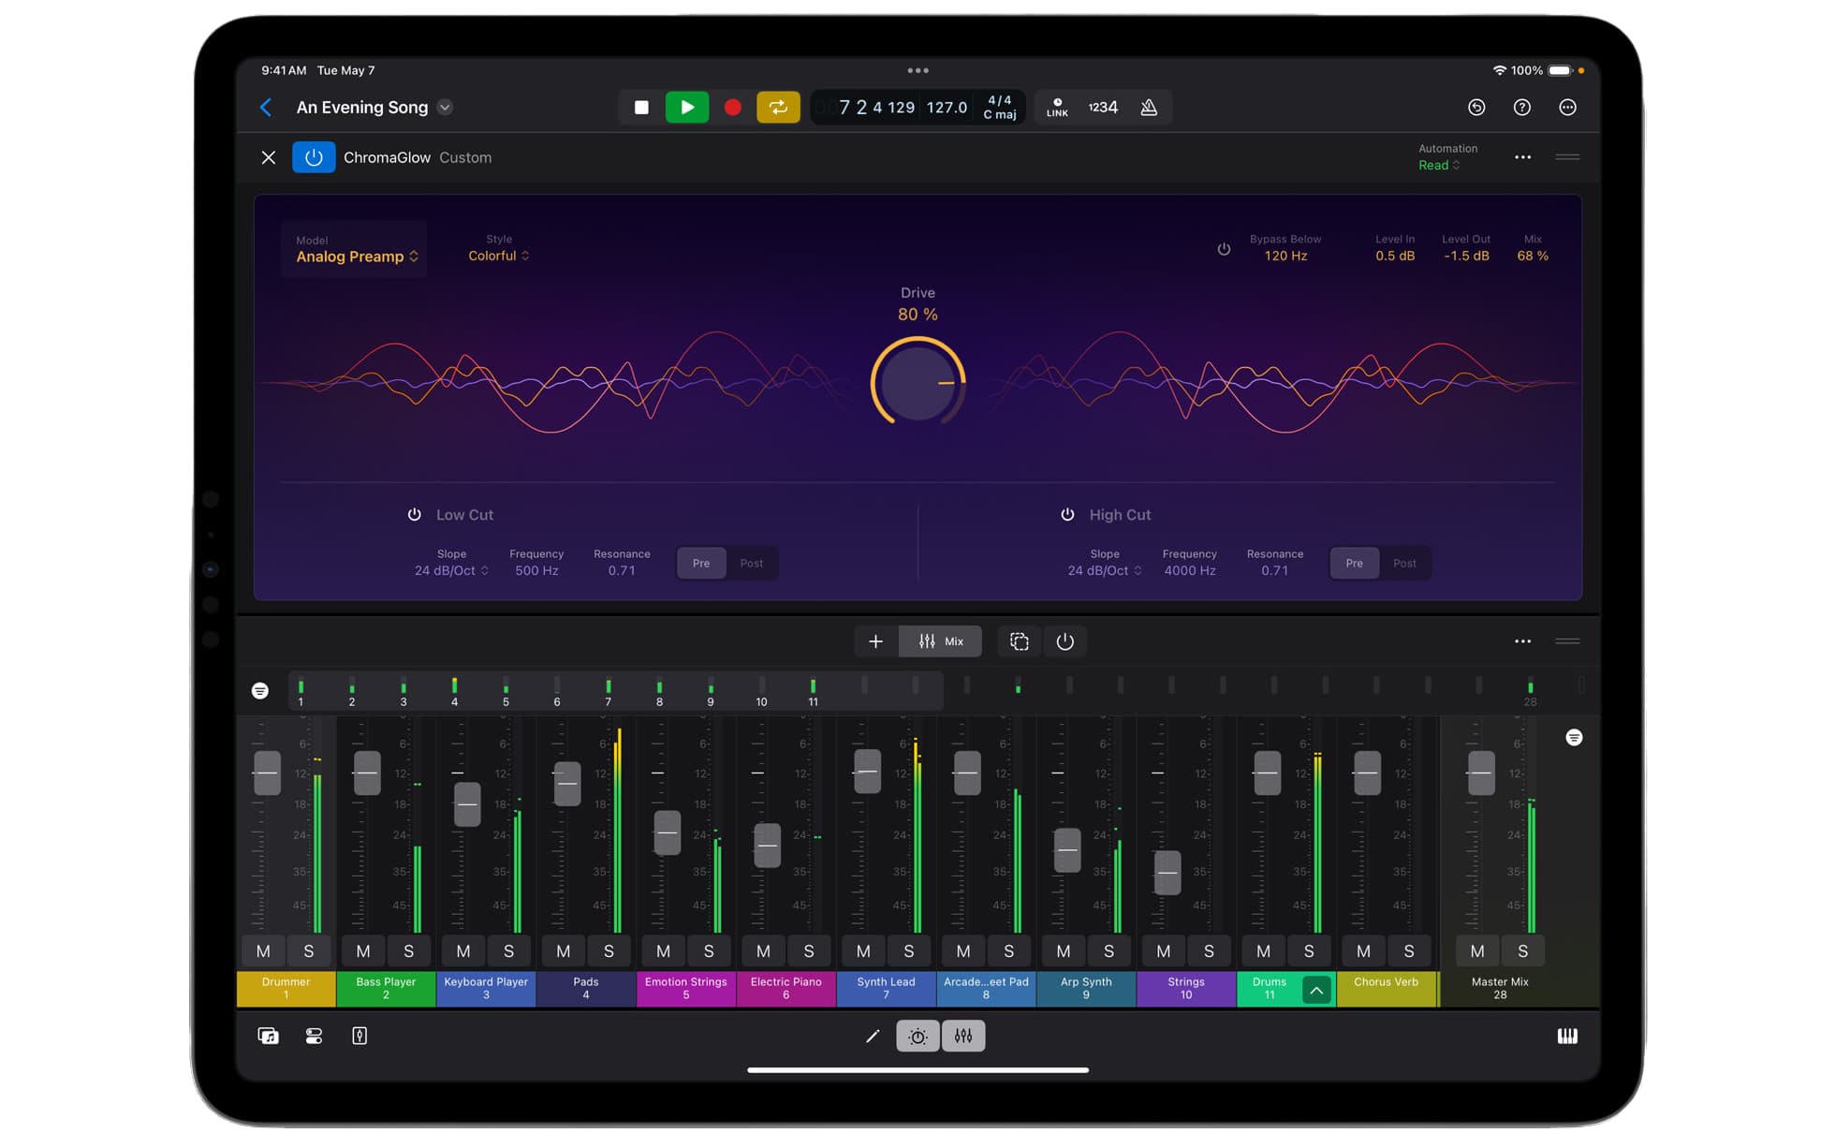Toggle the Low Cut power icon

414,515
